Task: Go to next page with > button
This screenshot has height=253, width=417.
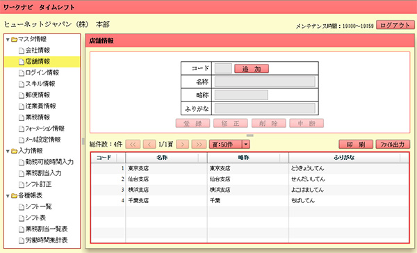Action: (182, 145)
